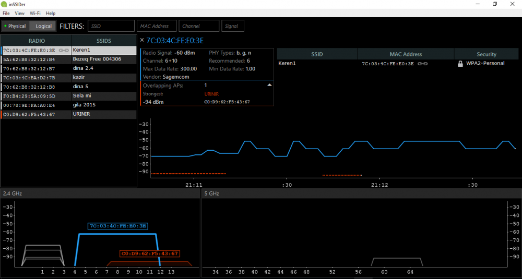Click the 70:62:B8:32:12:B7 MAC cell
Image resolution: width=522 pixels, height=279 pixels.
[x=29, y=69]
